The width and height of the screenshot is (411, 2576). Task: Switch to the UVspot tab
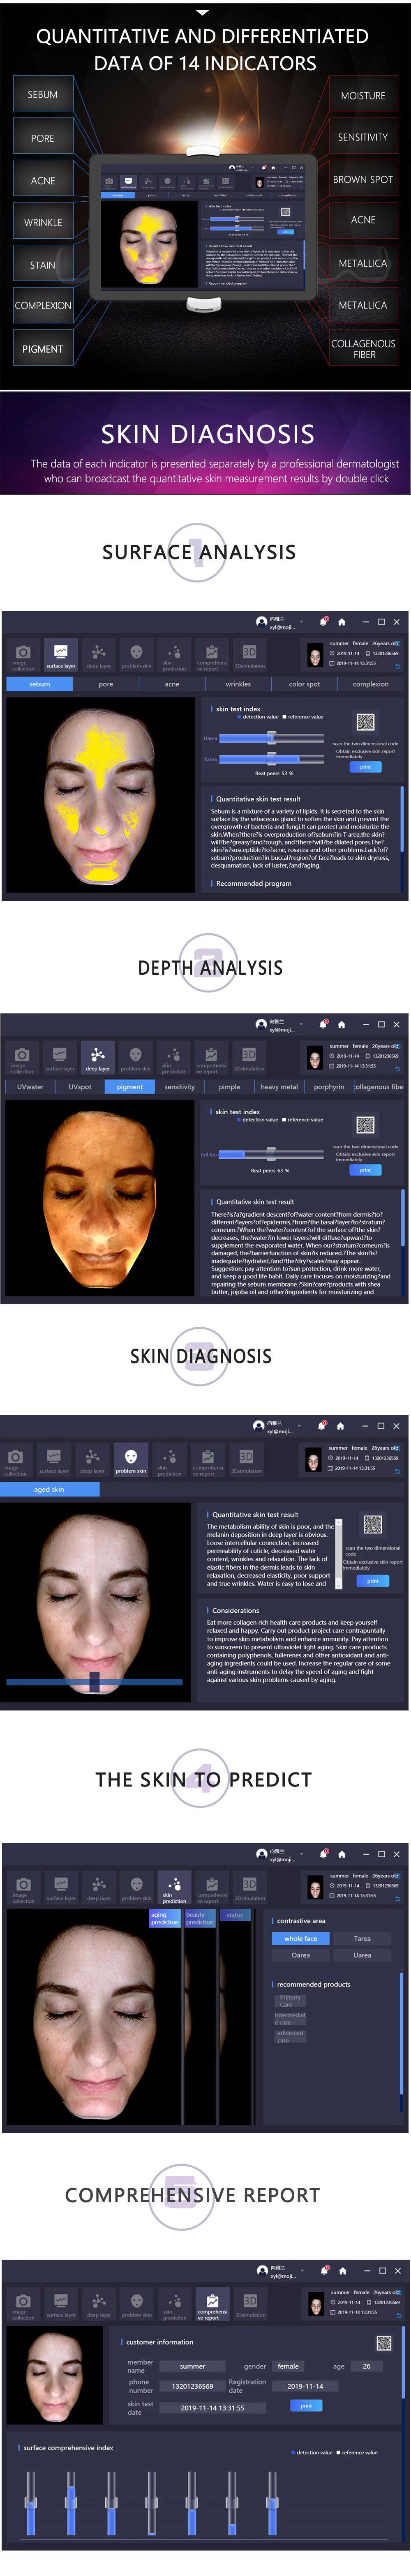[x=80, y=1087]
